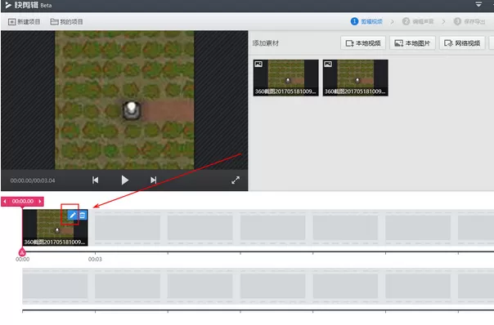Click the 00:00:00 playhead time label

point(23,202)
